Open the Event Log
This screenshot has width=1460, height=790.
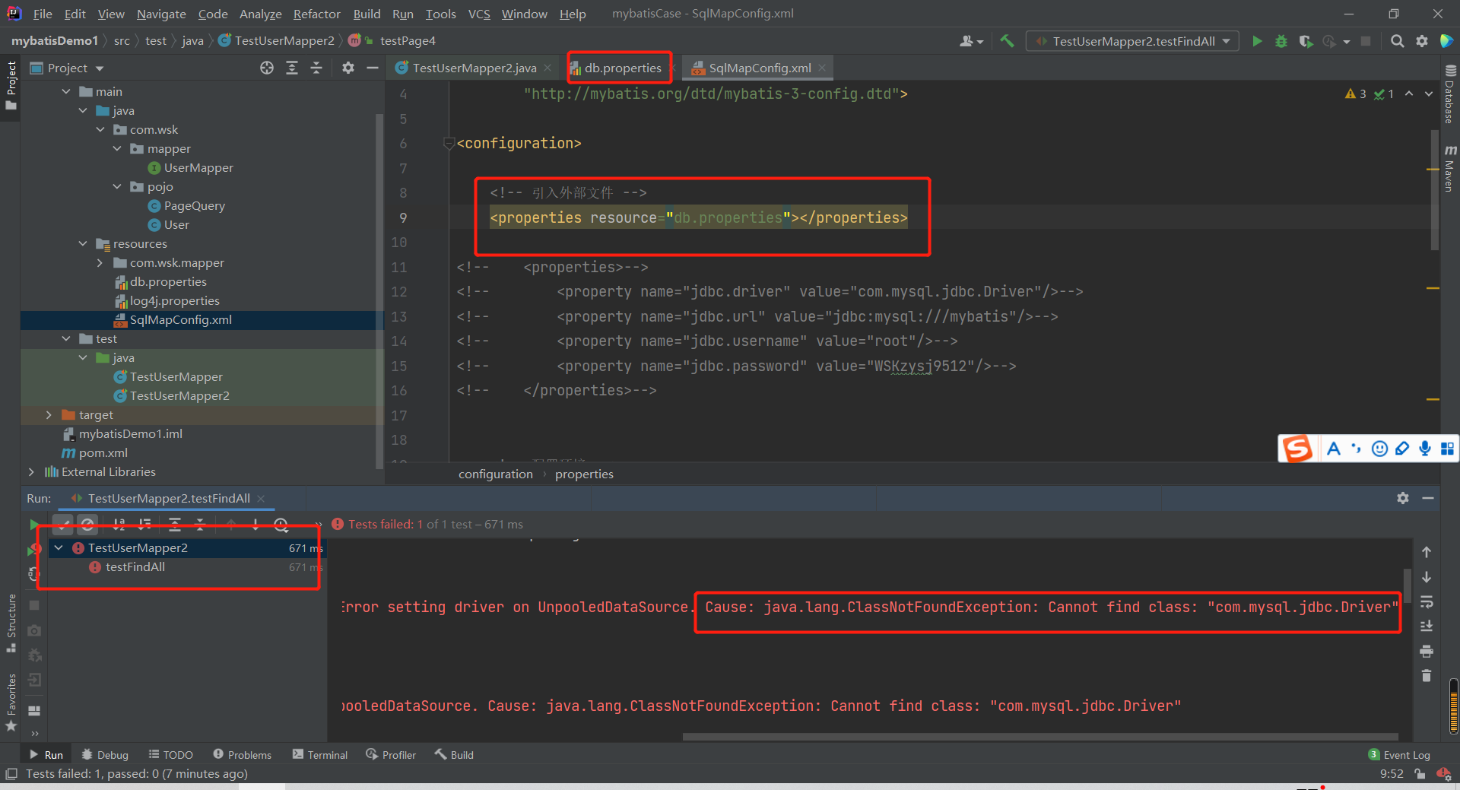coord(1399,754)
